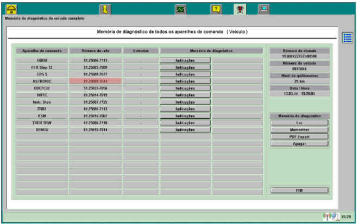Viewport: 358px width, 224px height.
Task: Click Indicações button for EBS 5
Action: pos(185,74)
